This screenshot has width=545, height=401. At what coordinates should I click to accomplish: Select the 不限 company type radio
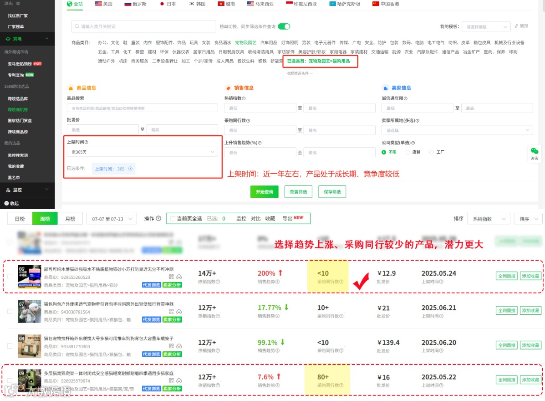coord(384,152)
